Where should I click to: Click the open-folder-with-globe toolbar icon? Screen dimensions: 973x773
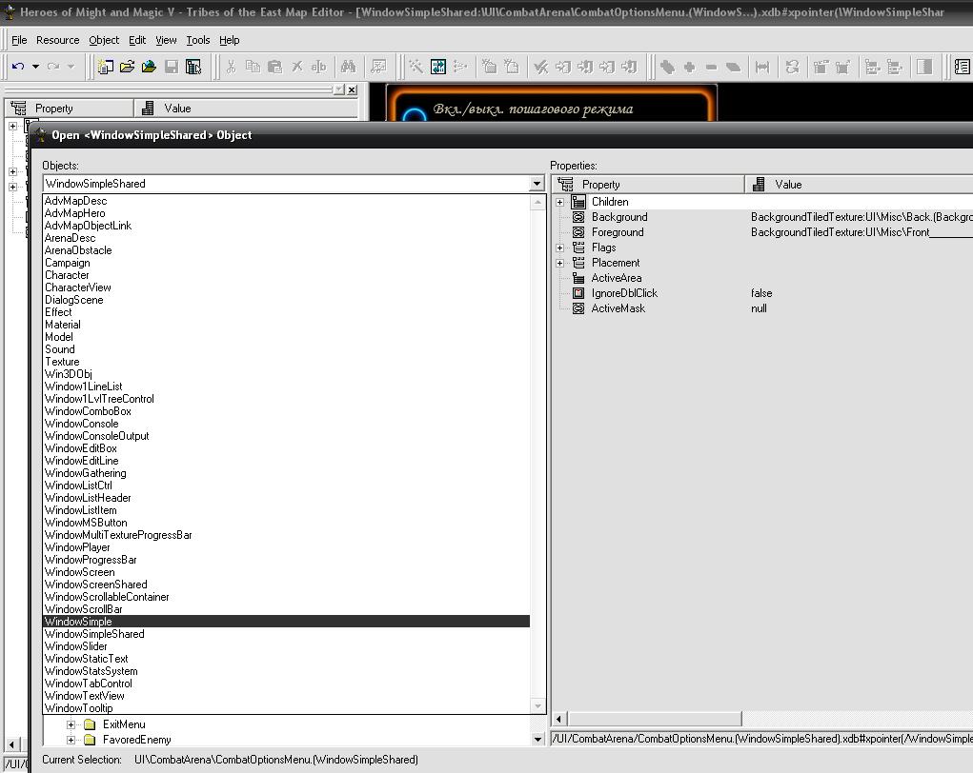pyautogui.click(x=149, y=67)
